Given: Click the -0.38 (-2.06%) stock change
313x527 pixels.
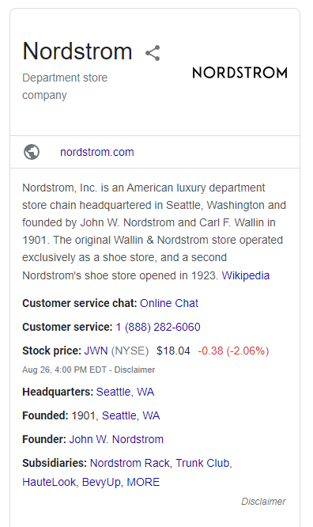Looking at the screenshot, I should pos(233,351).
